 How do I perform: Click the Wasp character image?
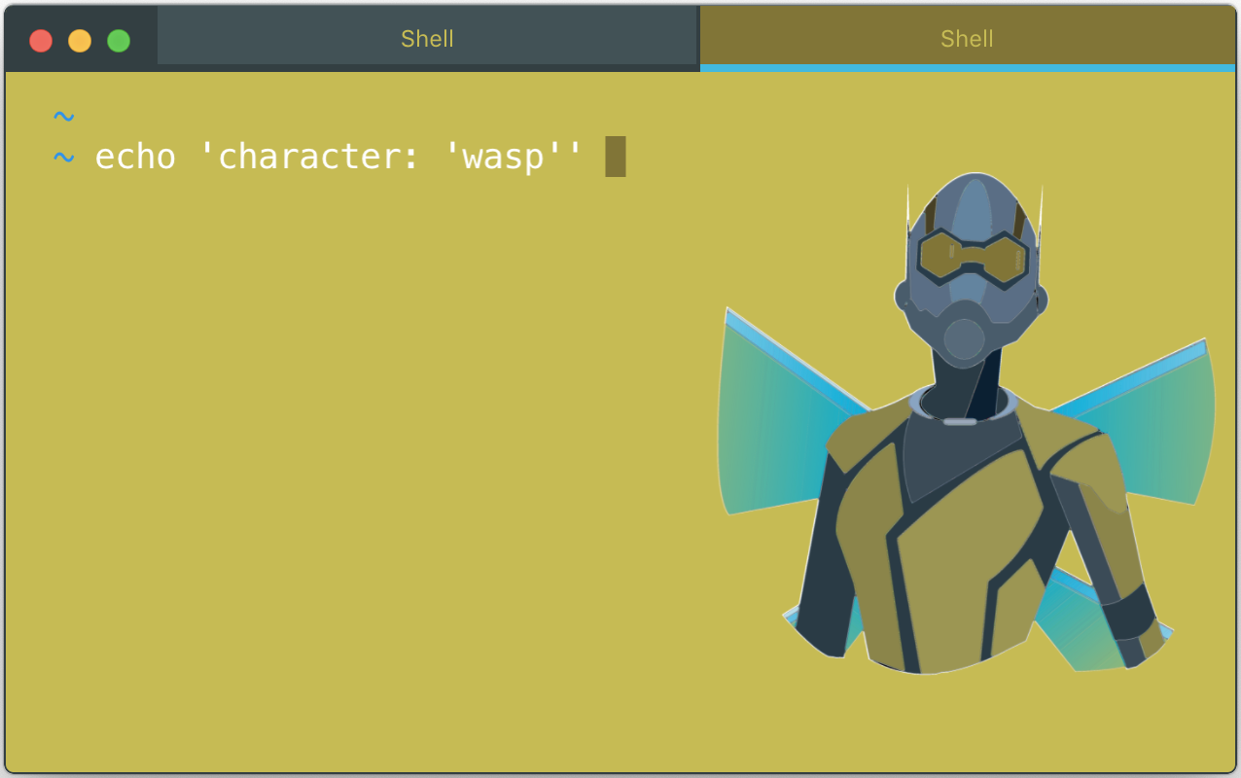click(967, 424)
